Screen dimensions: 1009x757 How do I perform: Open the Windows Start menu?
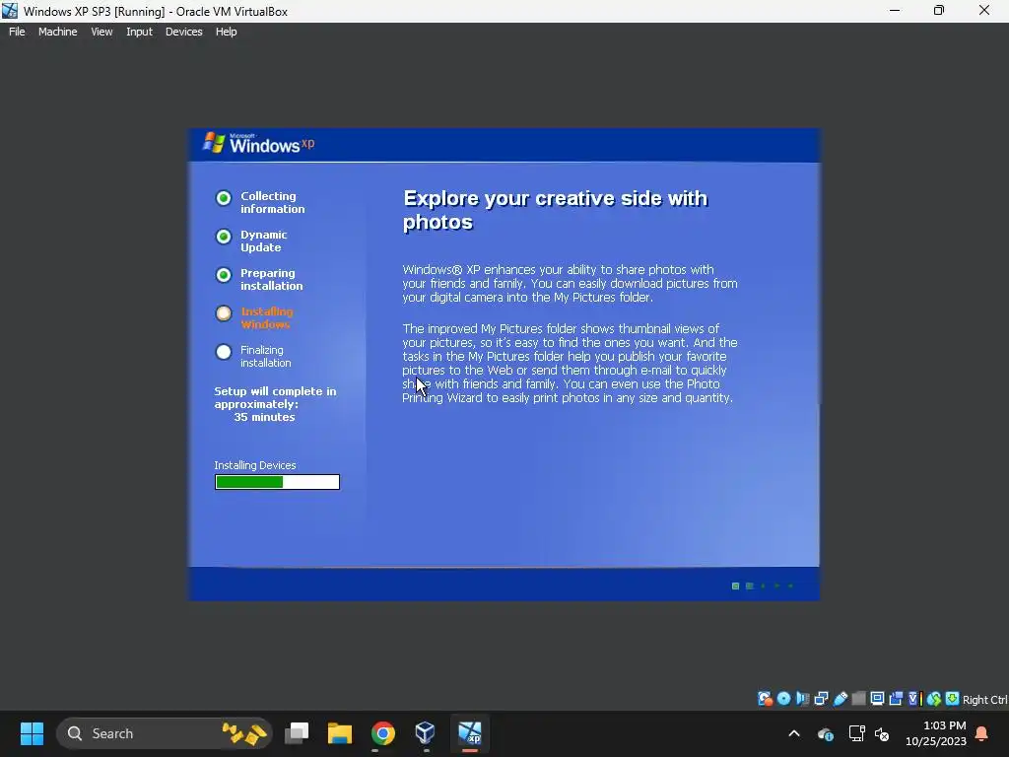tap(32, 733)
